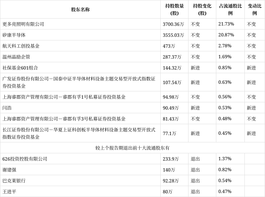The image size is (265, 197).
Task: Click the 占流通股比例 column header
Action: [230, 10]
